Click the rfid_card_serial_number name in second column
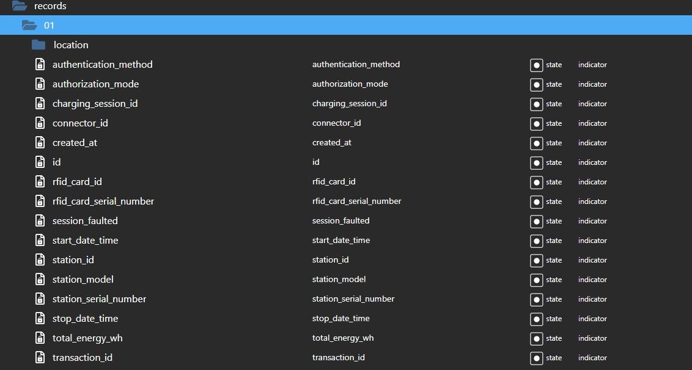Image resolution: width=692 pixels, height=370 pixels. point(356,201)
